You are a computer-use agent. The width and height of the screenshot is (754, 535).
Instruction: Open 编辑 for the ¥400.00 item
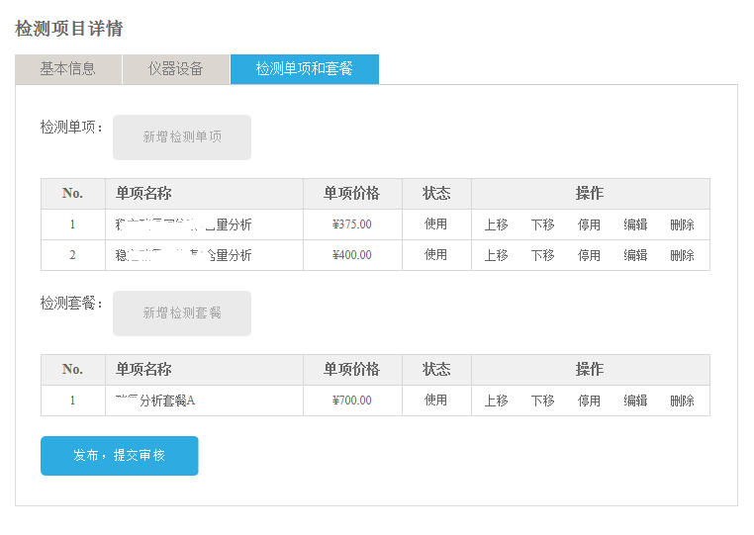635,255
